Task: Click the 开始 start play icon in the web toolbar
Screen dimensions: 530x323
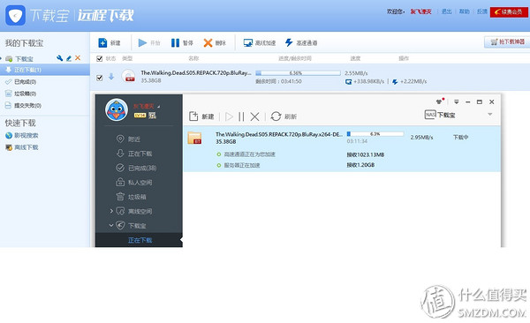Action: [142, 43]
